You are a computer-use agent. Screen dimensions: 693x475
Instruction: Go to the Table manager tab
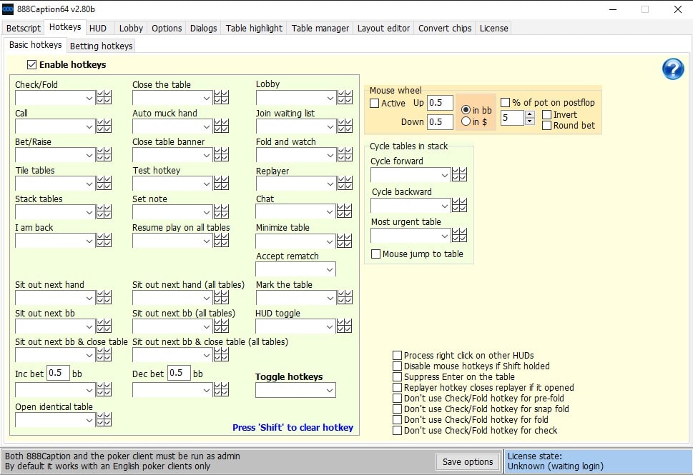(x=320, y=29)
